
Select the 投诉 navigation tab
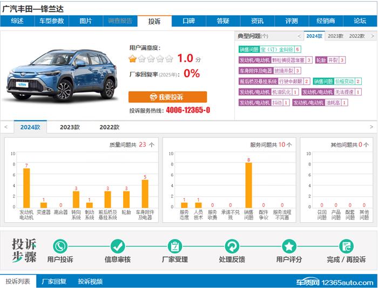pos(154,21)
